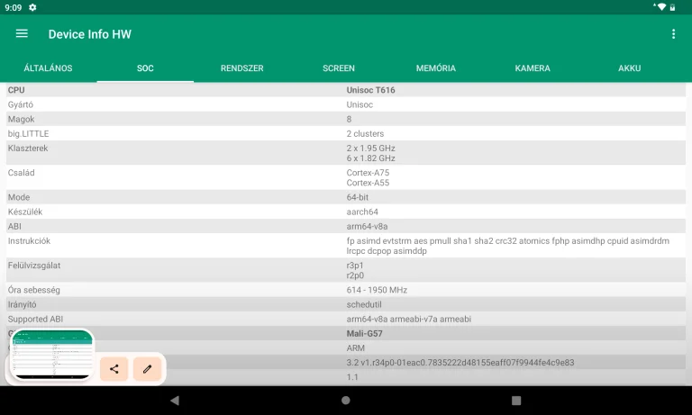Screen dimensions: 692x415
Task: Open the SCREEN tab
Action: pyautogui.click(x=339, y=68)
